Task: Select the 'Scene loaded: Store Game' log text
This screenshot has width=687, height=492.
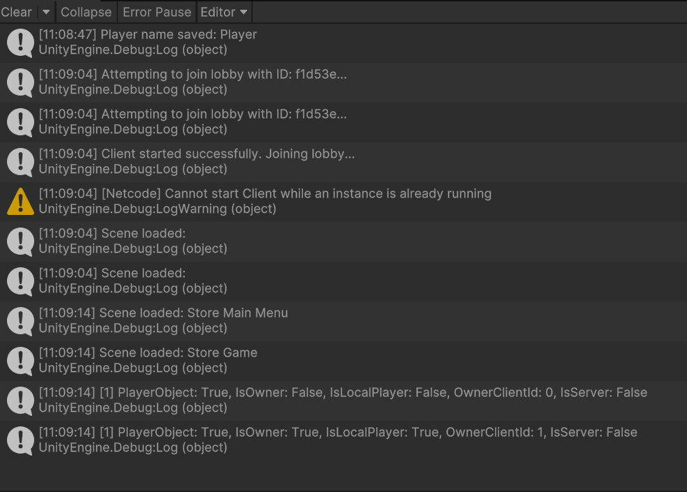Action: click(x=178, y=353)
